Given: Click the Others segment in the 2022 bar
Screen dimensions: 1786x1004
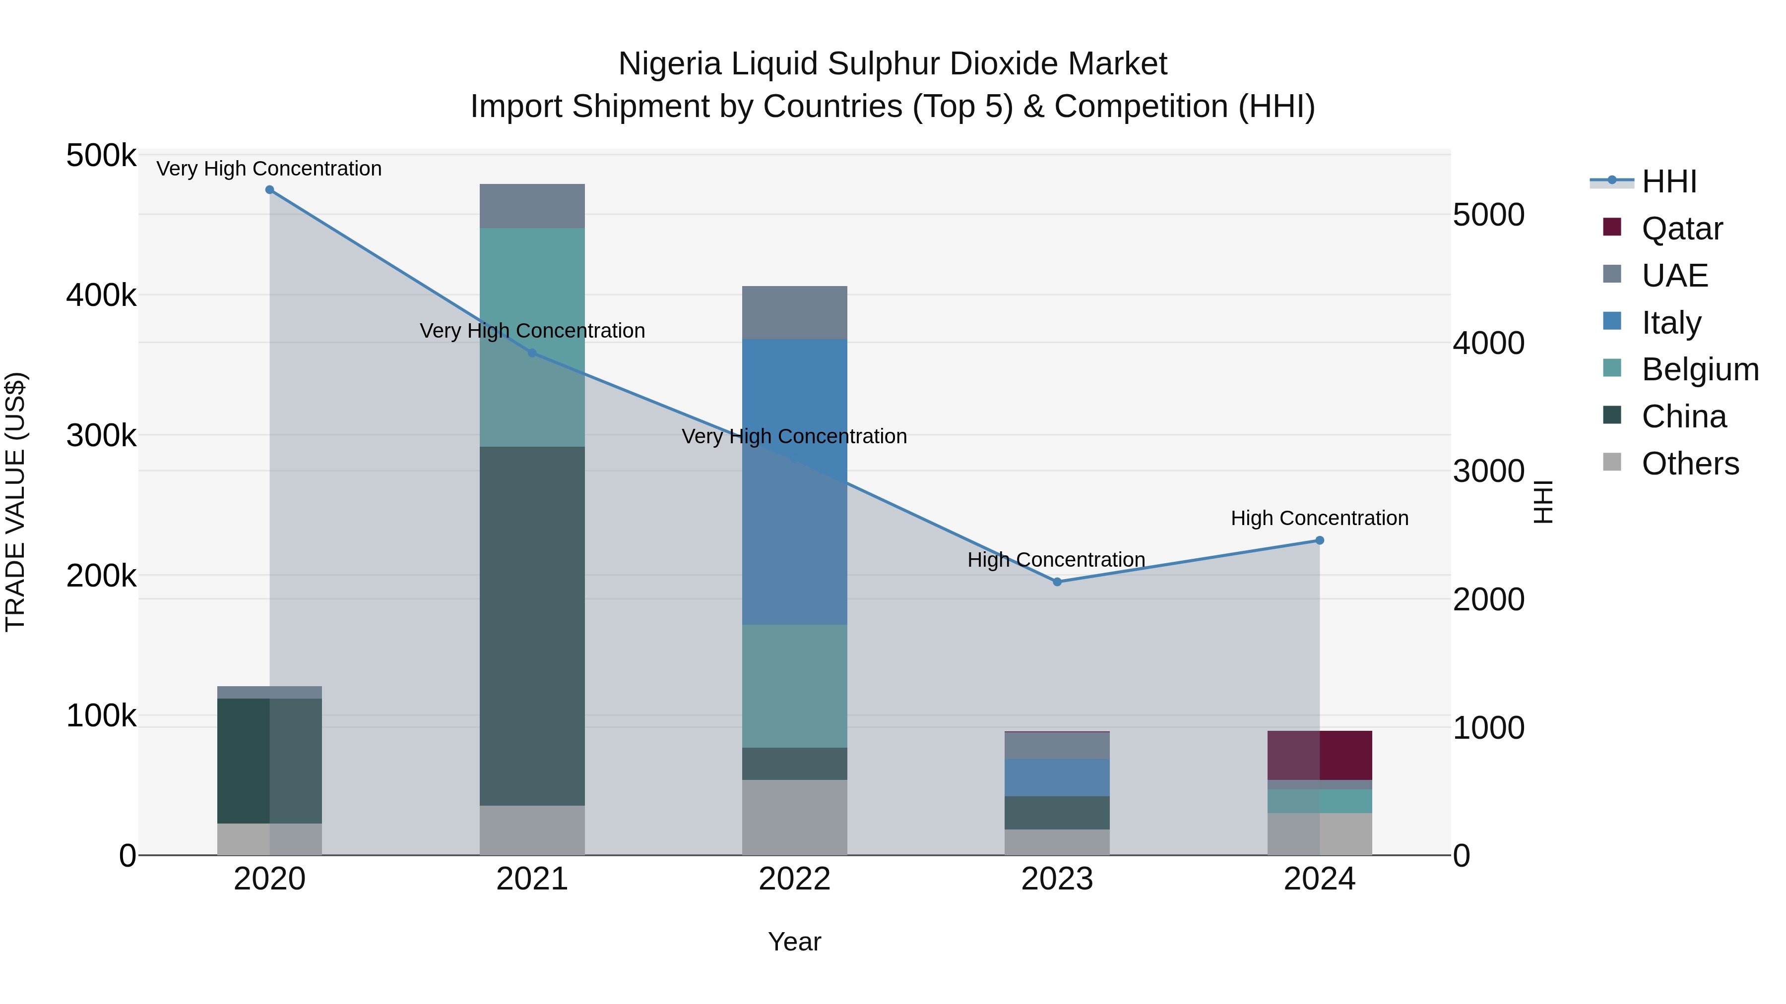Looking at the screenshot, I should click(795, 818).
